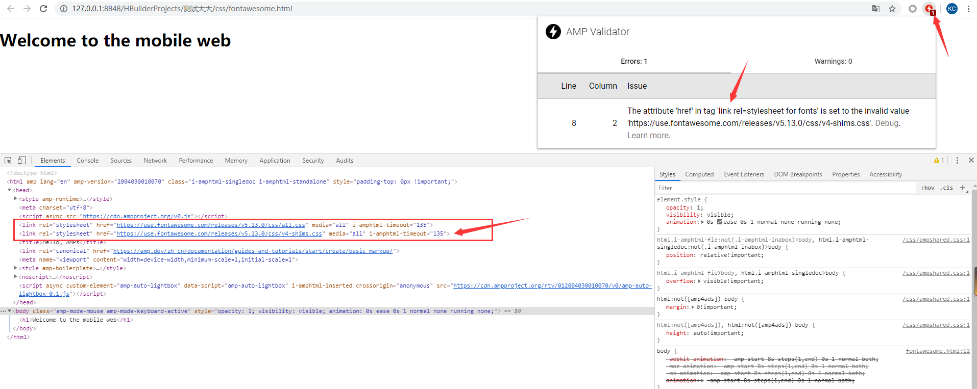Open the v4-shims.css Font Awesome stylesheet link
This screenshot has width=977, height=389.
219,234
